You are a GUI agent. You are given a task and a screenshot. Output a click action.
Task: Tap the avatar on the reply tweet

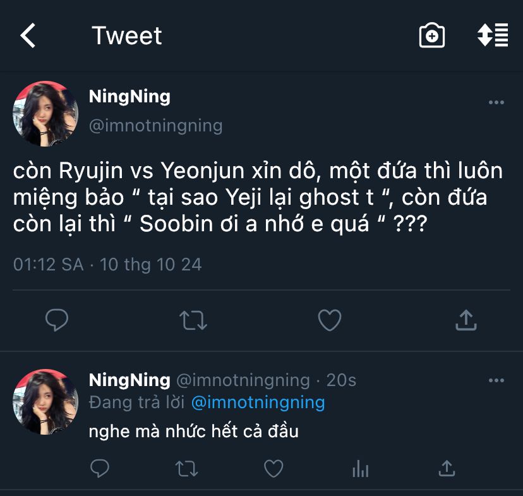[45, 402]
